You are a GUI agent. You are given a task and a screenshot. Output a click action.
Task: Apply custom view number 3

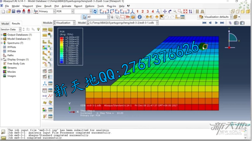pos(147,11)
